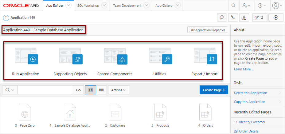Open the 1 - Sample Database Appl page icon

[x=70, y=112]
